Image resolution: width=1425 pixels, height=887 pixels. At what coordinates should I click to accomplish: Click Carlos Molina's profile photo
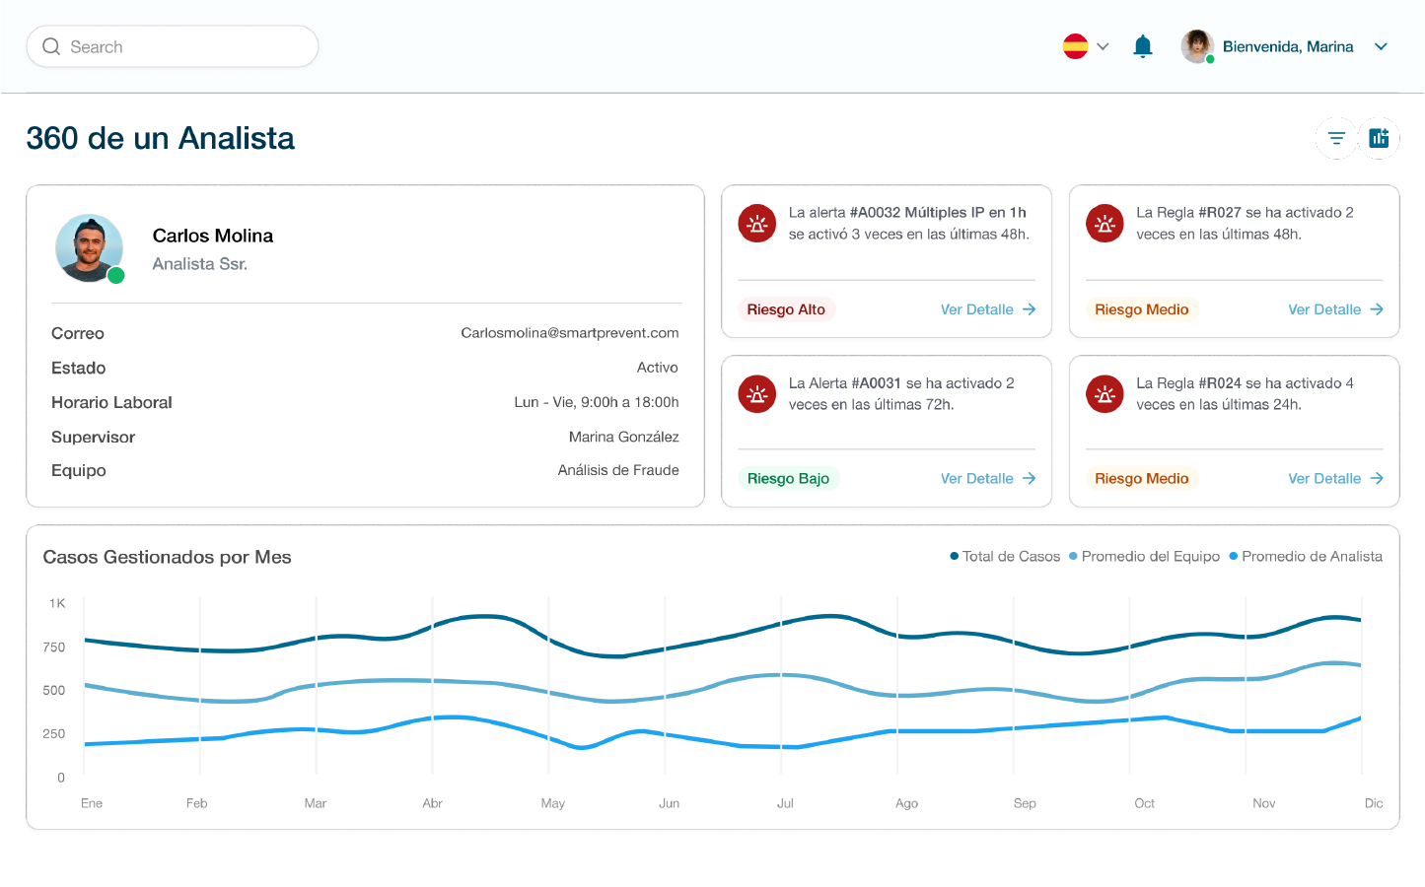tap(89, 248)
